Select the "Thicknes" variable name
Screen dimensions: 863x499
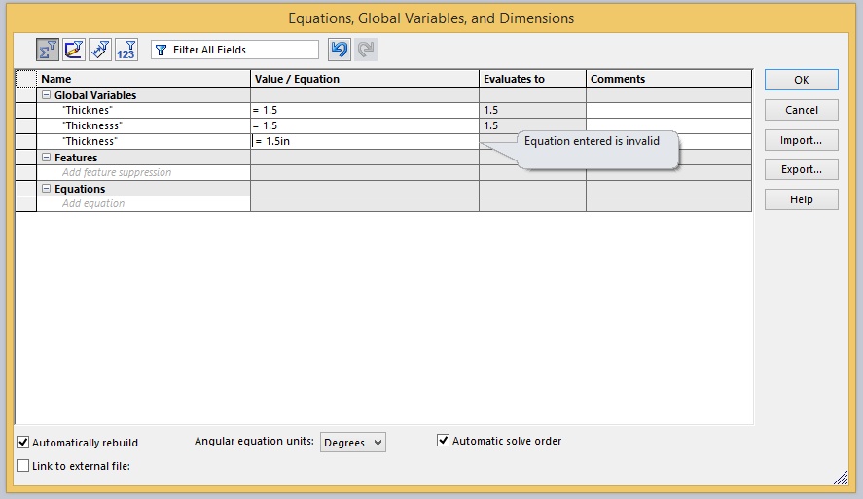[x=87, y=110]
